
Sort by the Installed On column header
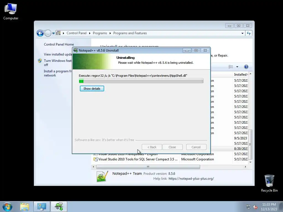pyautogui.click(x=241, y=75)
